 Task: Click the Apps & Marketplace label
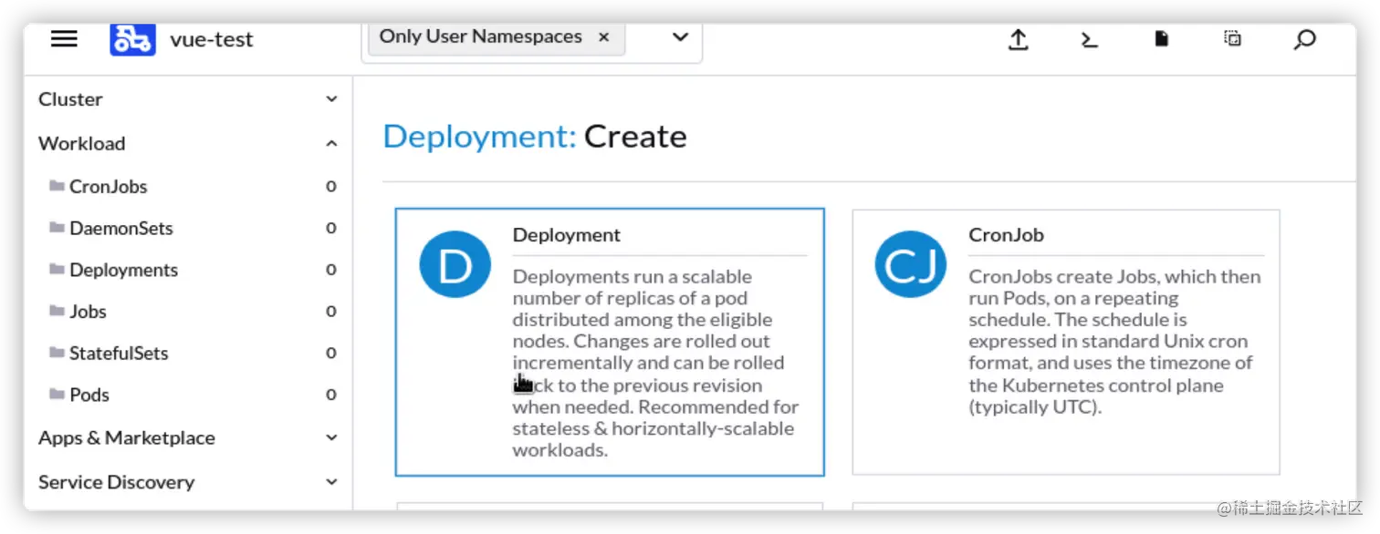[127, 438]
